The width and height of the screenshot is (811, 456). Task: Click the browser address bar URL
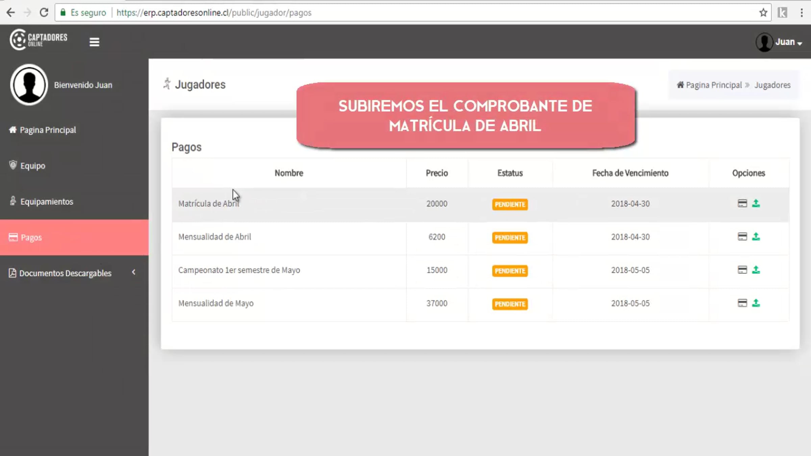pos(214,13)
